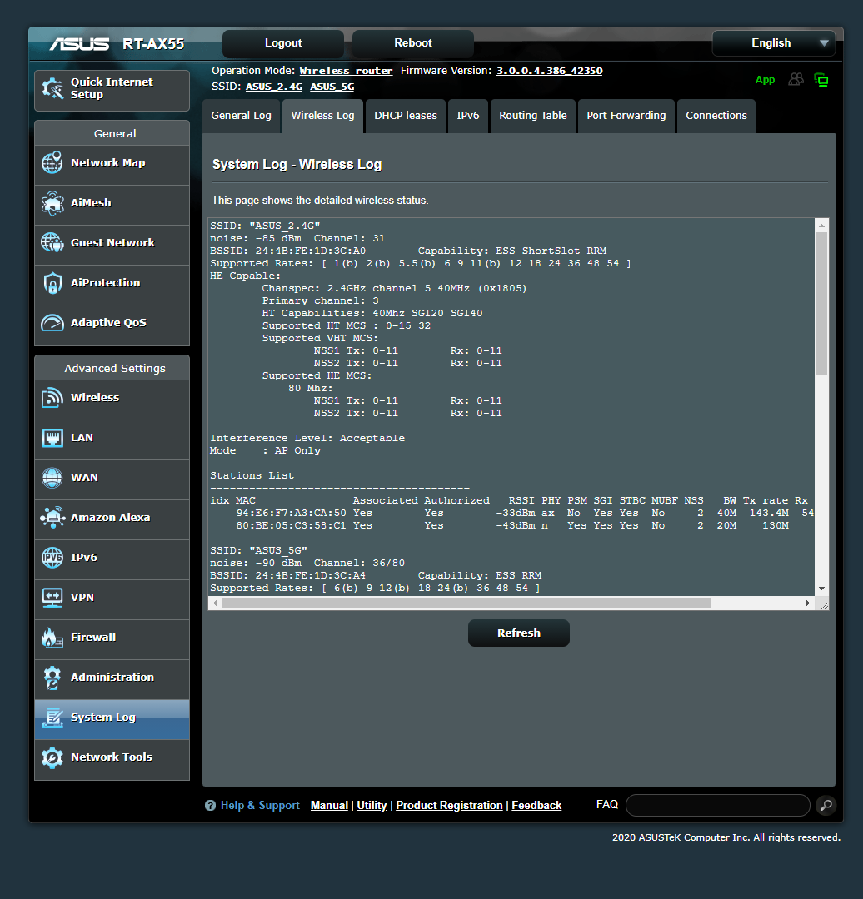
Task: Open the DHCP leases tab
Action: coord(405,116)
